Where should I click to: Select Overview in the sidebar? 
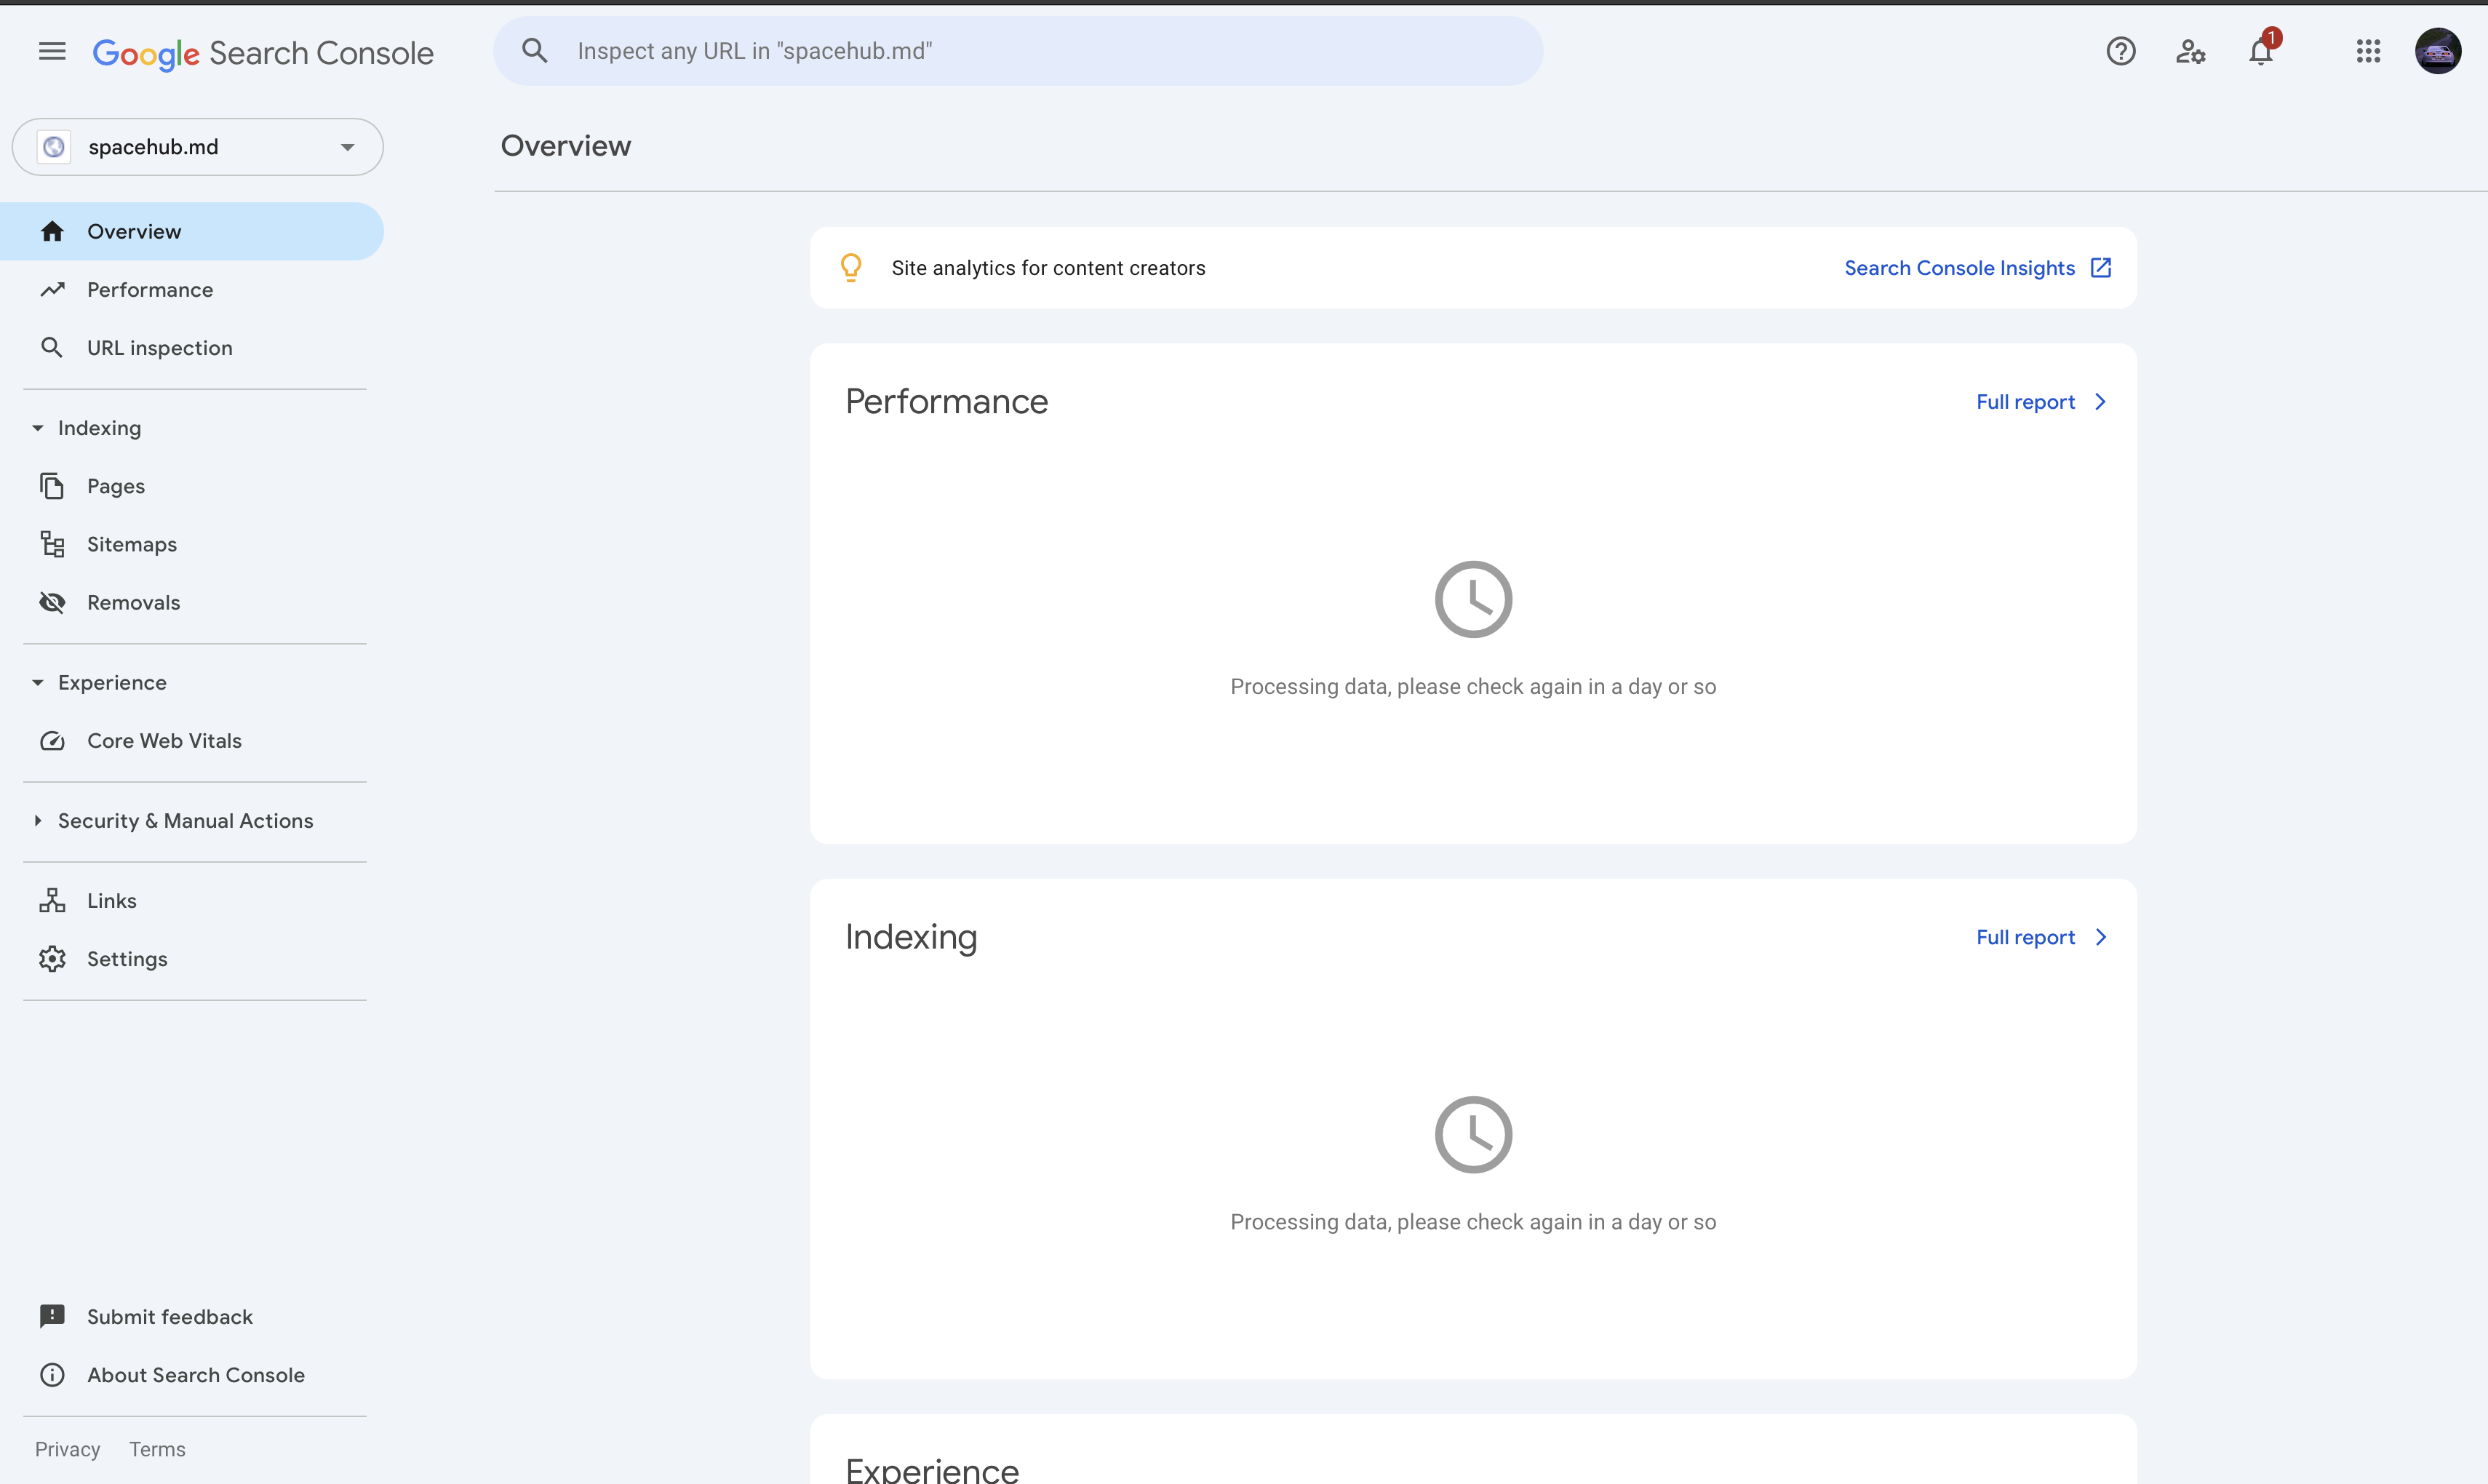[x=192, y=231]
